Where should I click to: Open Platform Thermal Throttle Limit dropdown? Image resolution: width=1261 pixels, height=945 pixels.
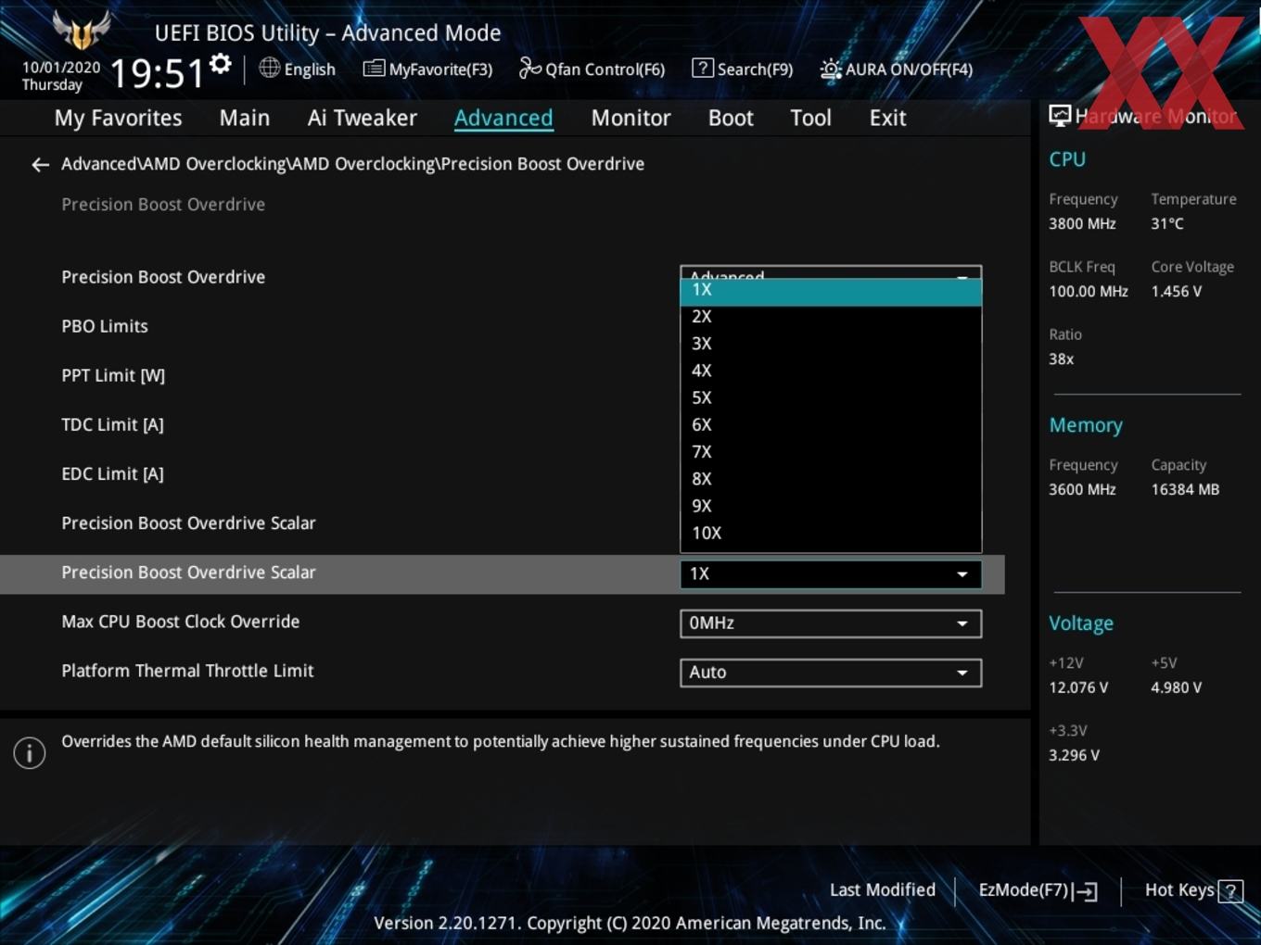pyautogui.click(x=831, y=673)
